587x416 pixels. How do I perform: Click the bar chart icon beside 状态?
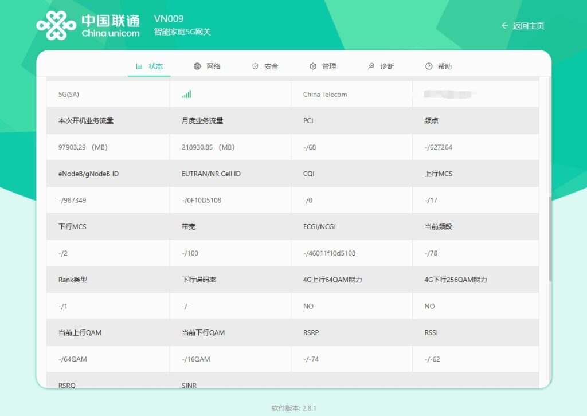tap(139, 66)
